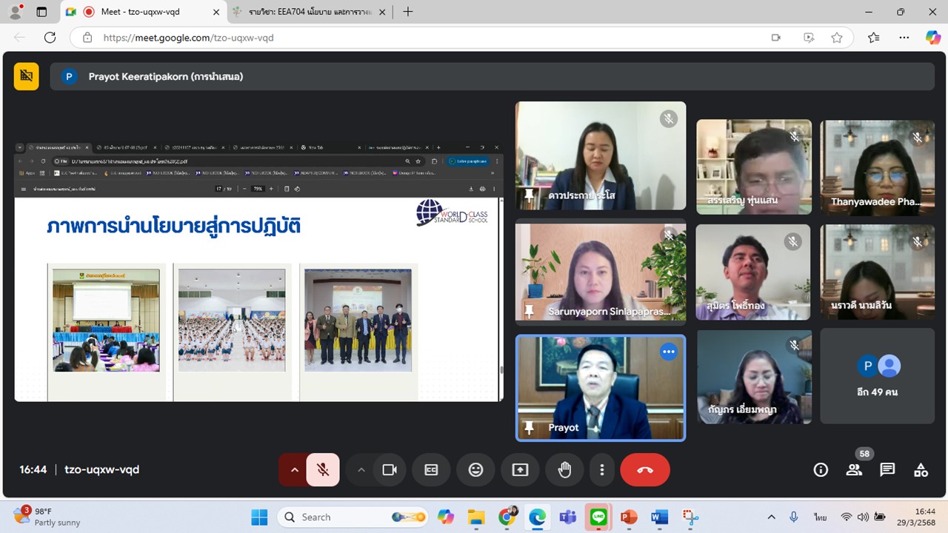The height and width of the screenshot is (533, 948).
Task: Open LINE from the taskbar
Action: pyautogui.click(x=598, y=517)
